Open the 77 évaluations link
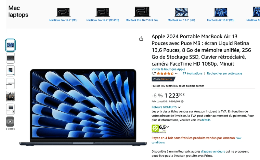This screenshot has height=160, width=260. pos(192,73)
